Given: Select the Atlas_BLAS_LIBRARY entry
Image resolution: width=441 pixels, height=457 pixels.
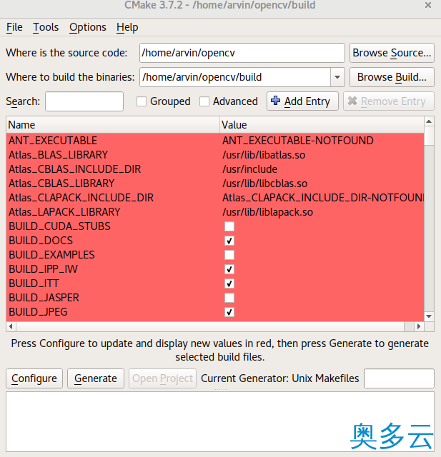Looking at the screenshot, I should click(59, 155).
